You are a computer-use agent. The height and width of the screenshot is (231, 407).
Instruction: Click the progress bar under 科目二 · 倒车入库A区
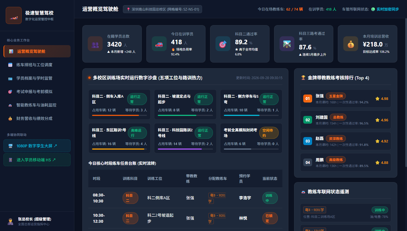coord(119,115)
